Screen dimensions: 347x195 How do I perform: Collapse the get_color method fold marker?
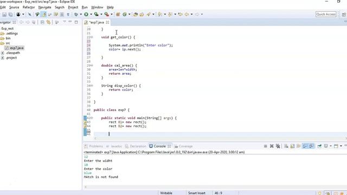92,37
